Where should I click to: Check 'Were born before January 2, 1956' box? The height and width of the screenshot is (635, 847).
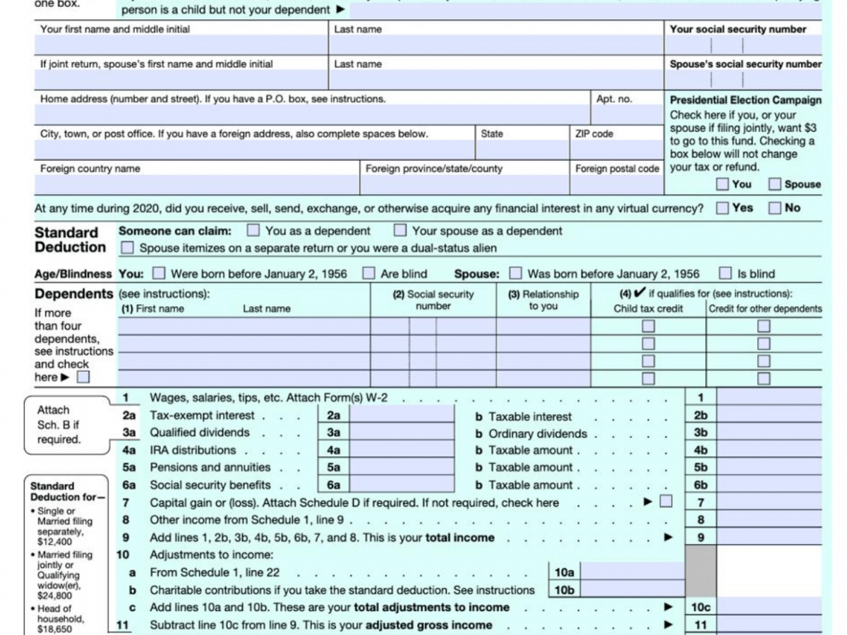159,274
